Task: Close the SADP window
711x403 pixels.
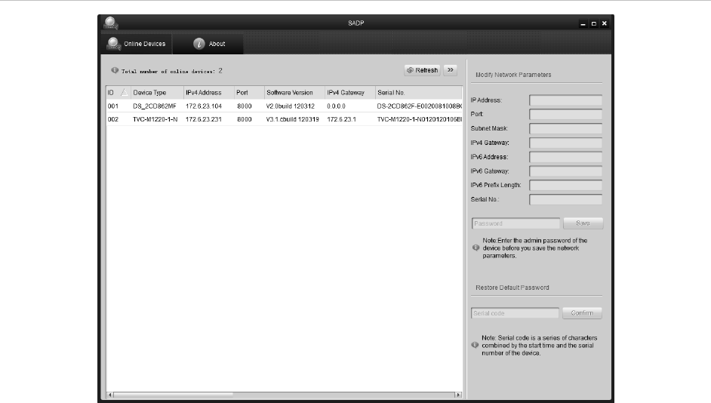Action: pyautogui.click(x=604, y=23)
